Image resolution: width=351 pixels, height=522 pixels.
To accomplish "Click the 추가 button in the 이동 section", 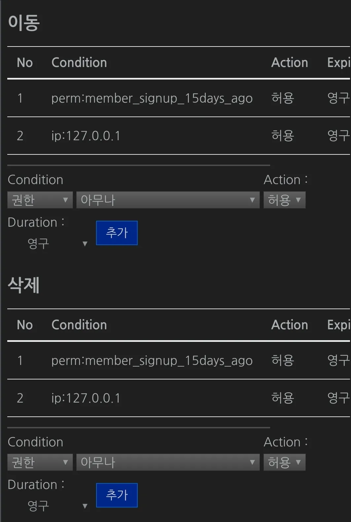I will pos(117,233).
